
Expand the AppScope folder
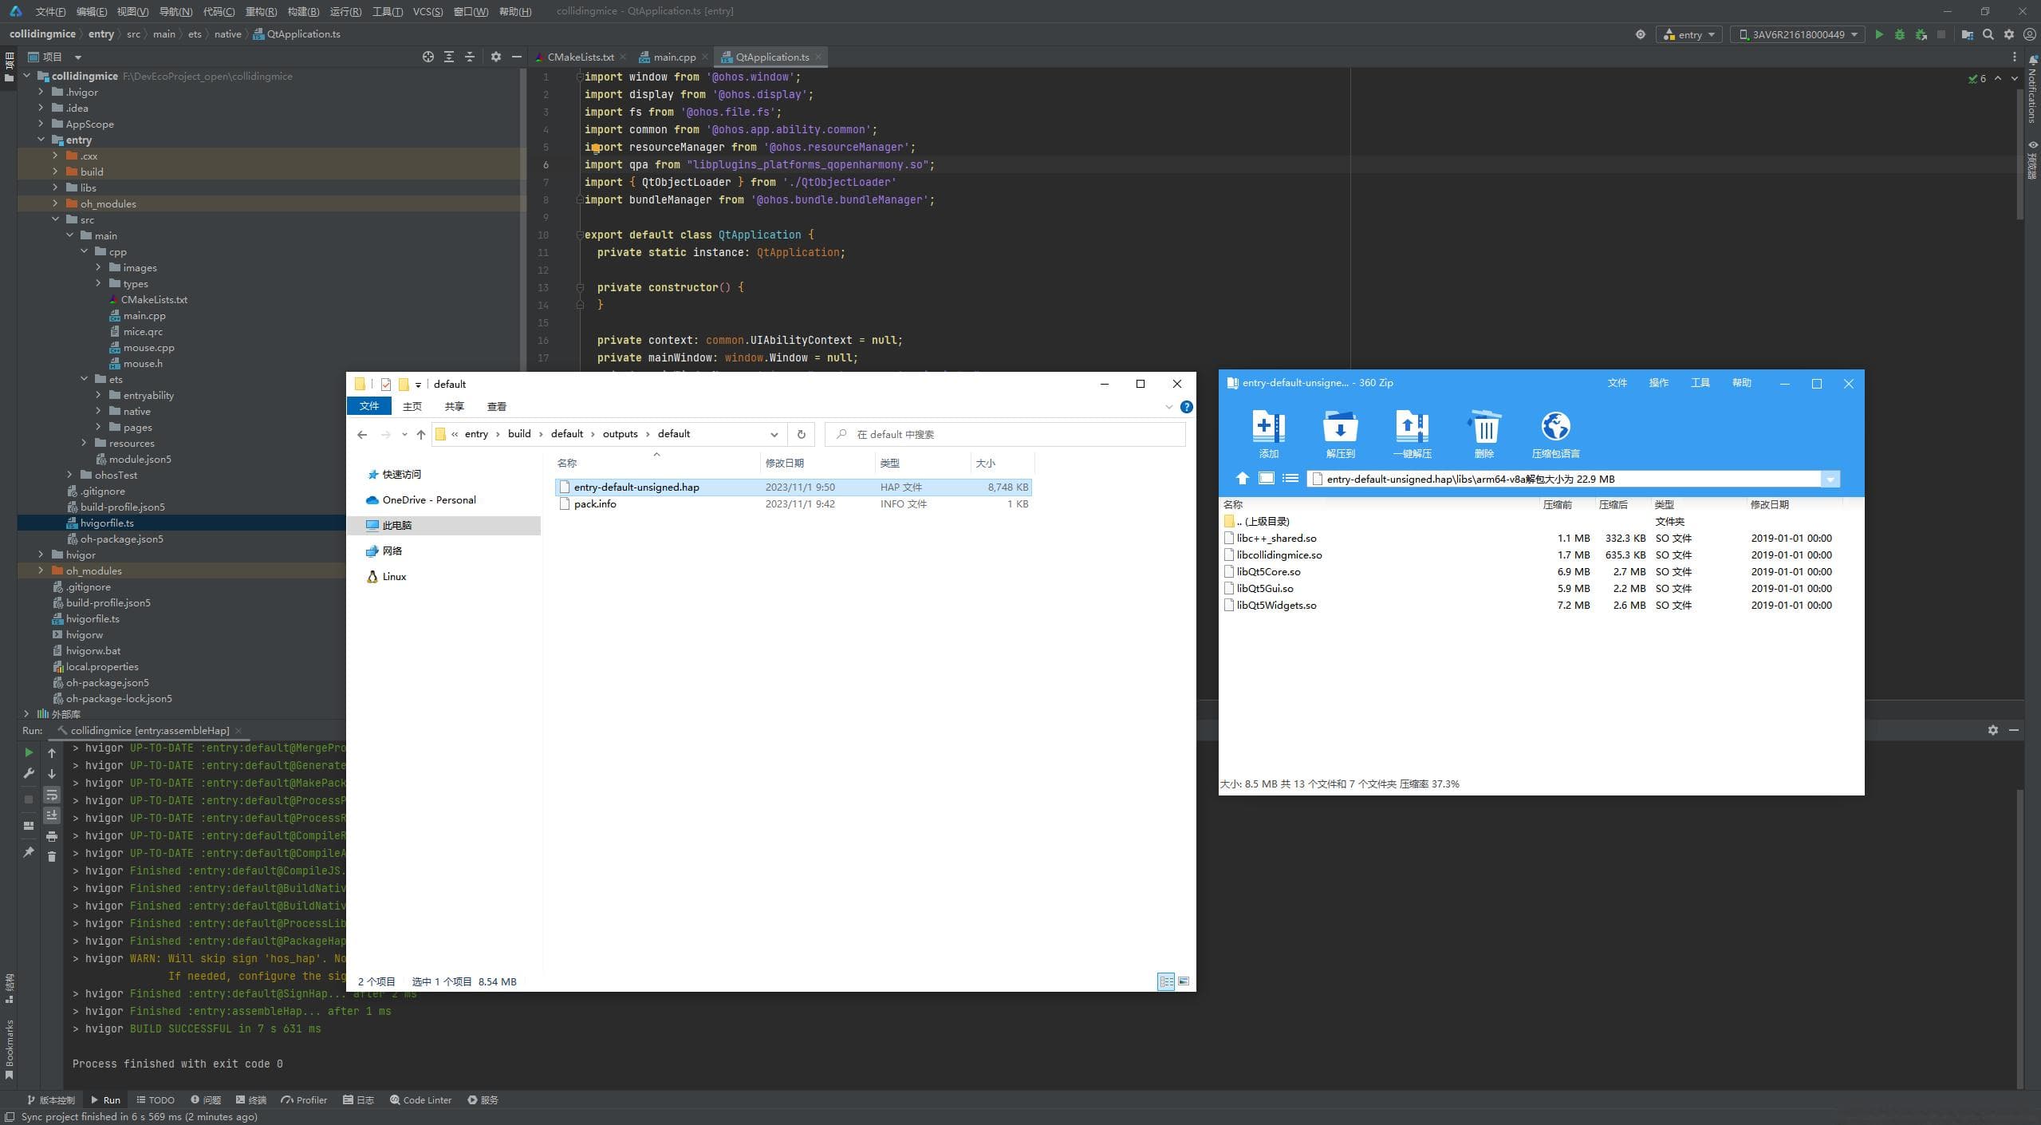point(41,124)
